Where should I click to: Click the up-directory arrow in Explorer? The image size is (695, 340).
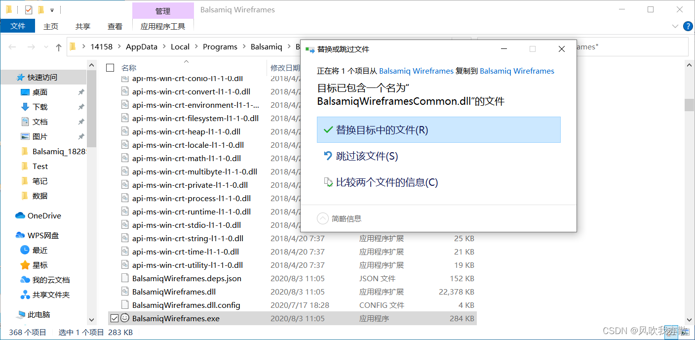59,47
